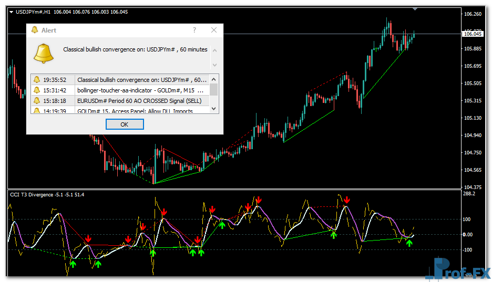Click bell icon beside 19:35:52 alert
Screen dimensions: 492x282
click(37, 80)
